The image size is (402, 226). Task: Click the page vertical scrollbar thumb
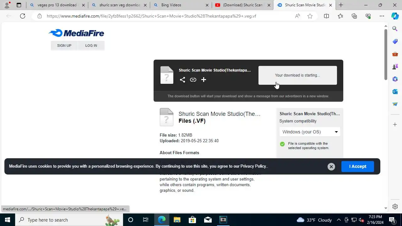coord(386,55)
